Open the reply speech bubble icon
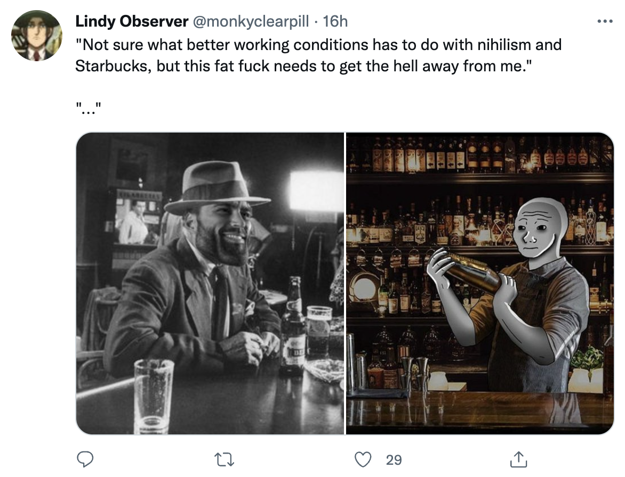The width and height of the screenshot is (625, 477). point(85,459)
